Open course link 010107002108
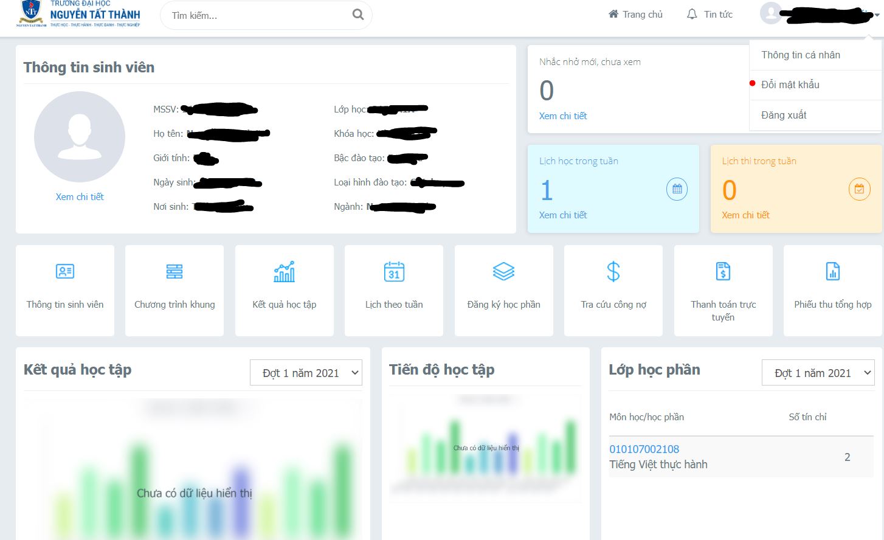884x540 pixels. click(644, 449)
